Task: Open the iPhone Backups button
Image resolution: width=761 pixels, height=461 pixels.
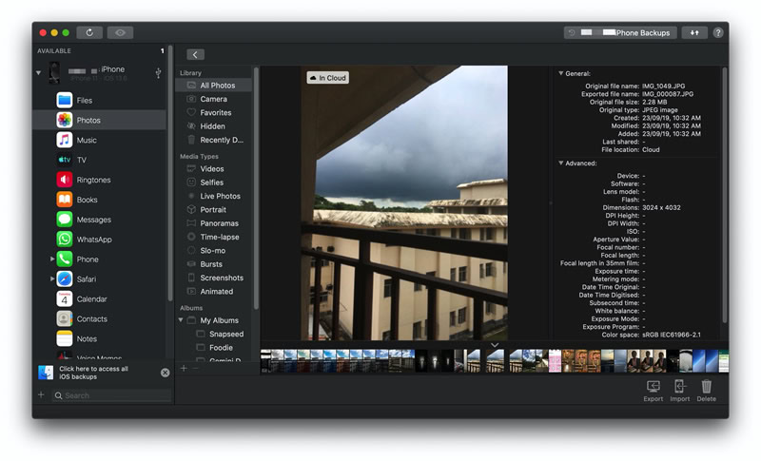Action: pyautogui.click(x=620, y=32)
